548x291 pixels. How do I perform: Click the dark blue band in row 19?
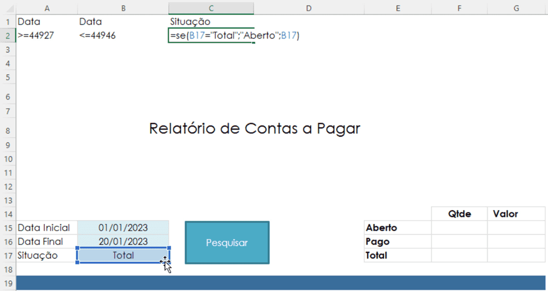[x=277, y=283]
